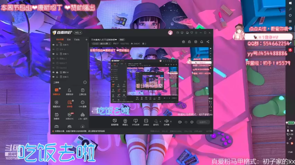
Task: Lock the 文本 5 source
Action: [x=57, y=45]
